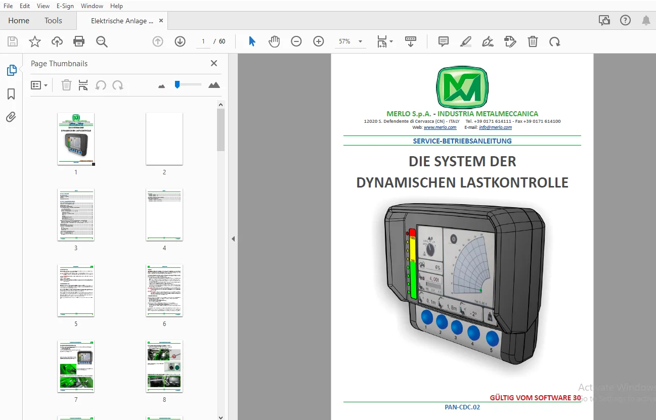Open the E-Sign menu
The height and width of the screenshot is (420, 656).
point(65,6)
